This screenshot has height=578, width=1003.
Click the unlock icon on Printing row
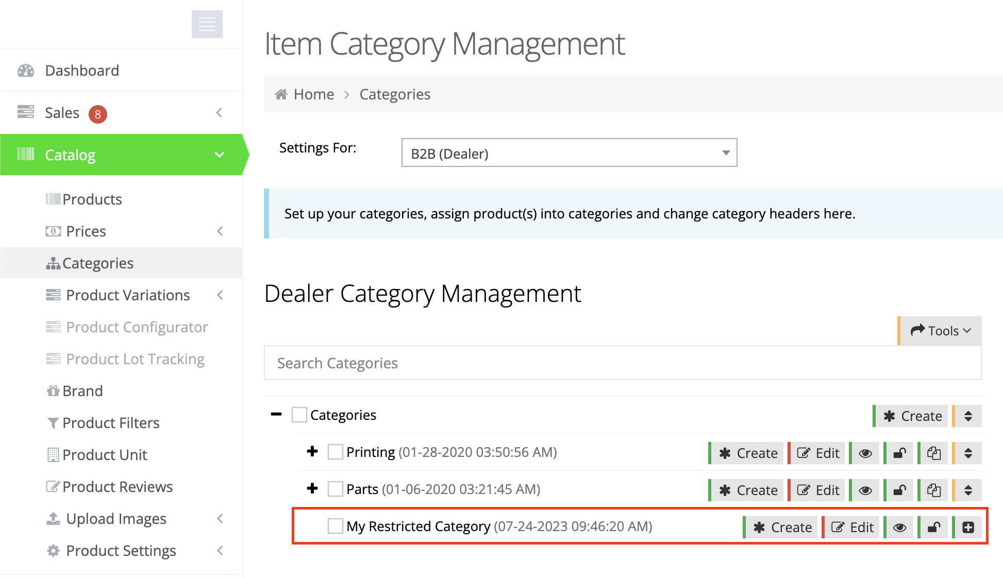899,453
